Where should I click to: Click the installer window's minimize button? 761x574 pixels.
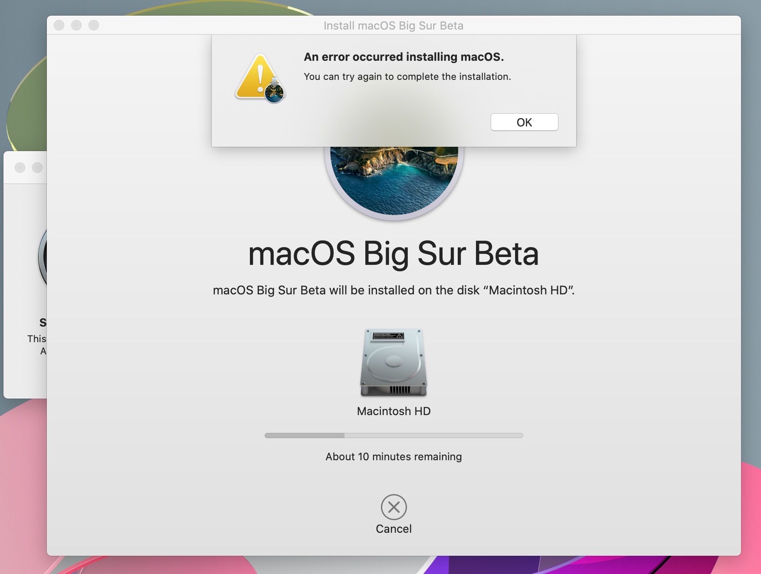pyautogui.click(x=76, y=25)
